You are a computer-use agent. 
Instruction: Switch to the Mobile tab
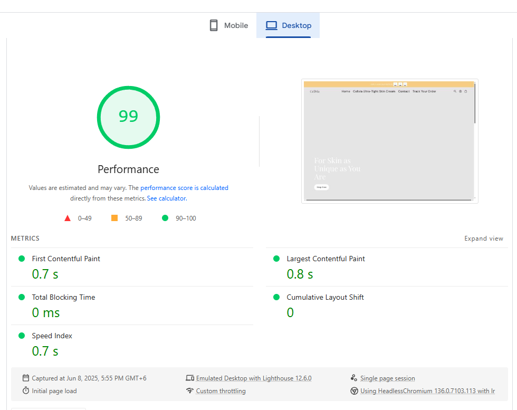228,25
